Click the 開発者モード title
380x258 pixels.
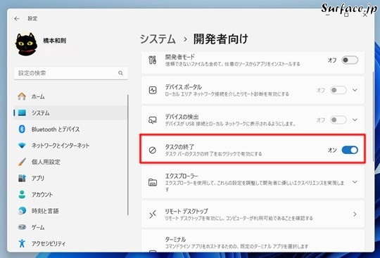(x=180, y=57)
